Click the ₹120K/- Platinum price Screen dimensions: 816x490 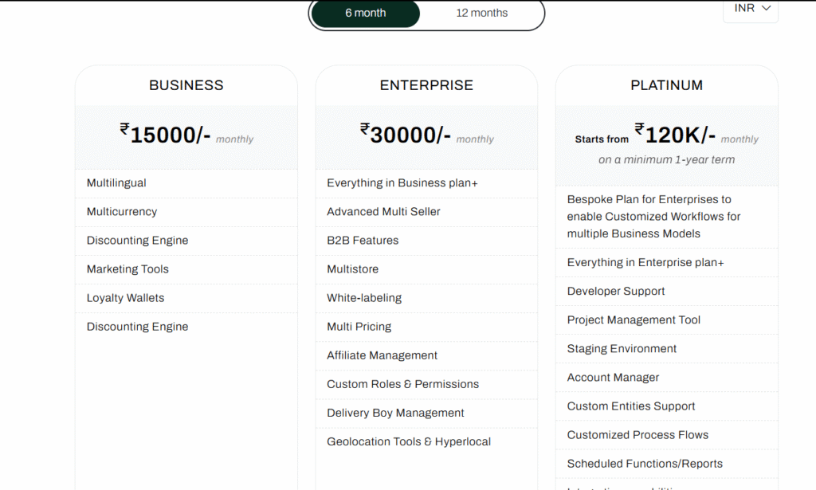coord(675,135)
